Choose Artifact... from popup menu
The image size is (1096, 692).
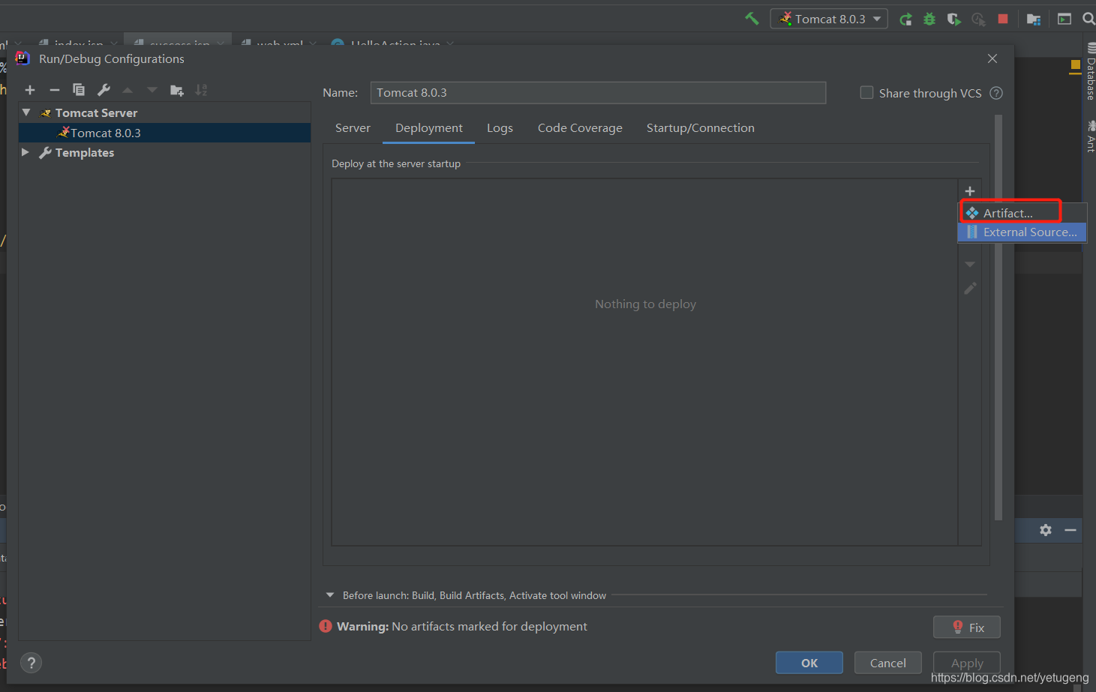point(1022,213)
